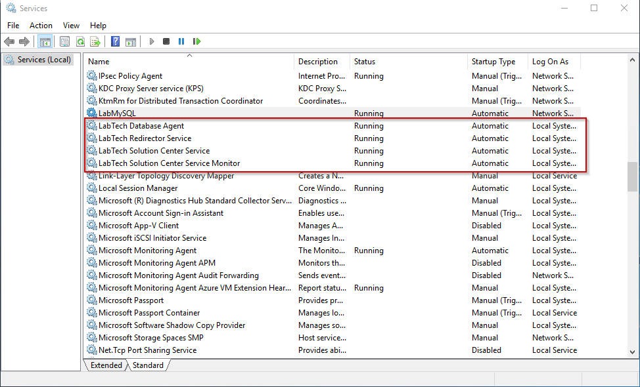Viewport: 640px width, 387px height.
Task: Open the View menu
Action: click(x=71, y=25)
